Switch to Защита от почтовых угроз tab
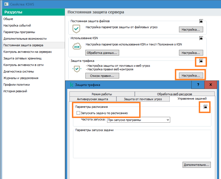The height and width of the screenshot is (179, 221). tap(143, 99)
